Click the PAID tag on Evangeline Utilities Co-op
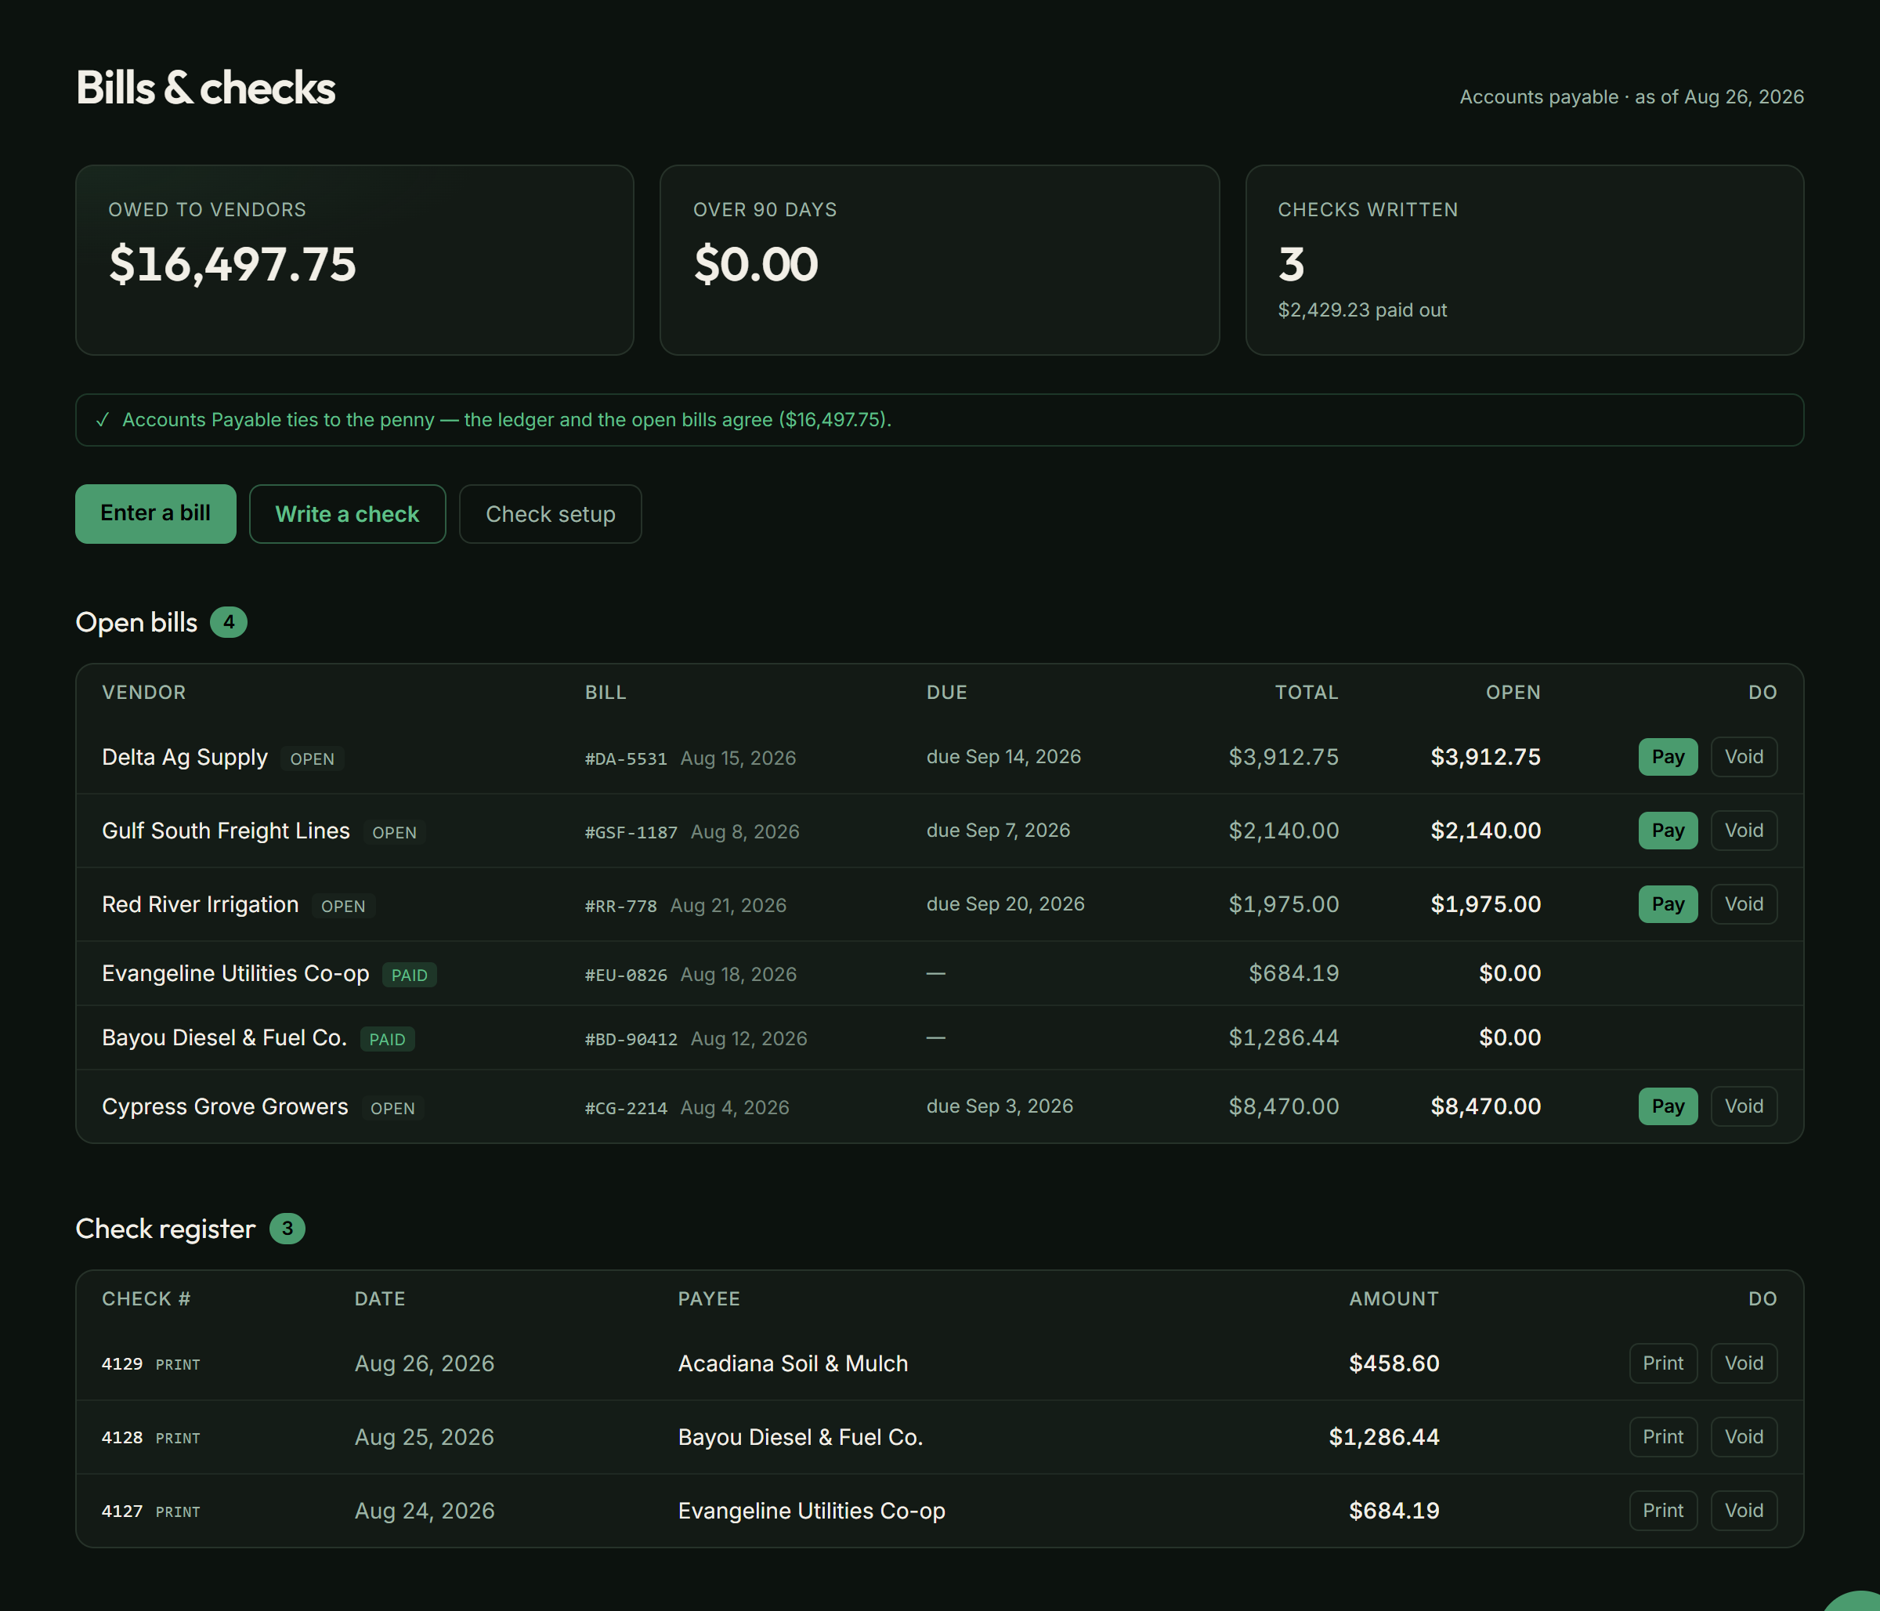1880x1611 pixels. (409, 975)
